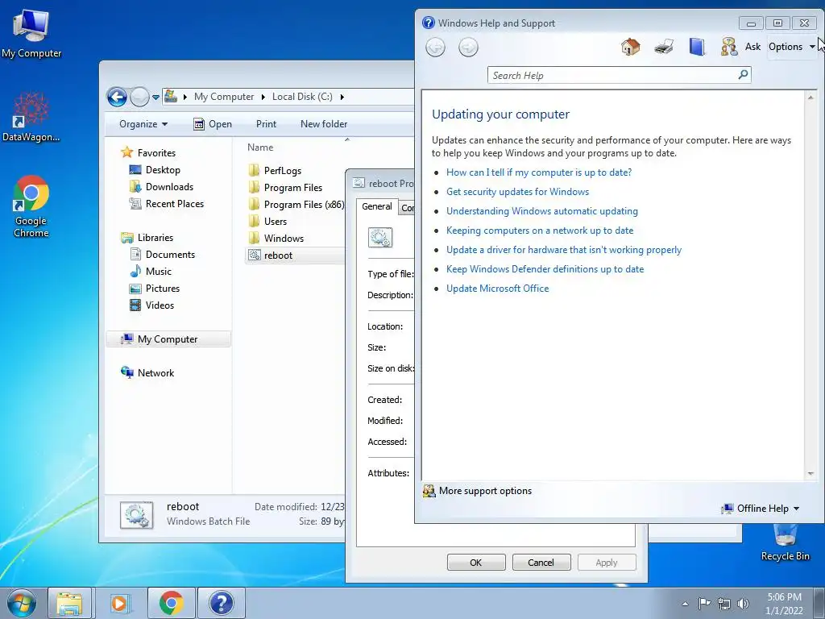
Task: Click the Print icon in Help window
Action: pos(664,47)
